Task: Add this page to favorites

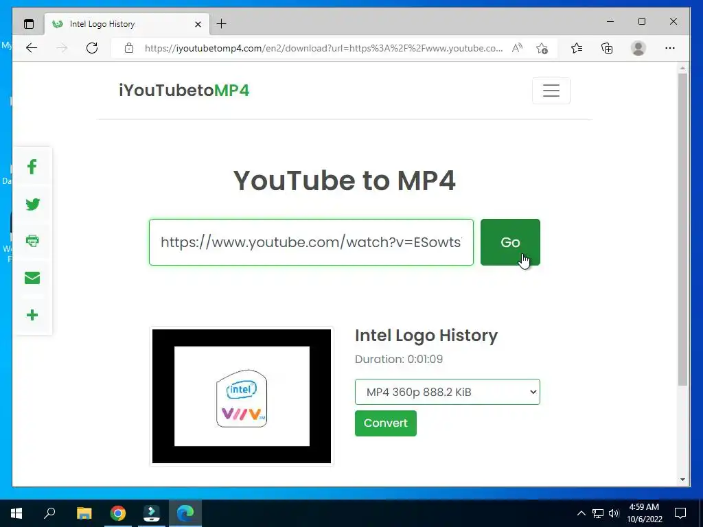Action: click(x=542, y=48)
